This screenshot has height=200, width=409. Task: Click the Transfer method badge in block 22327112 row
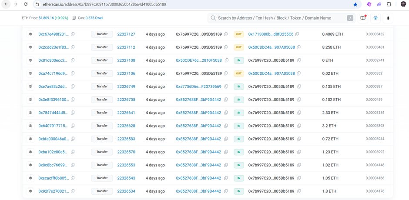click(x=102, y=47)
